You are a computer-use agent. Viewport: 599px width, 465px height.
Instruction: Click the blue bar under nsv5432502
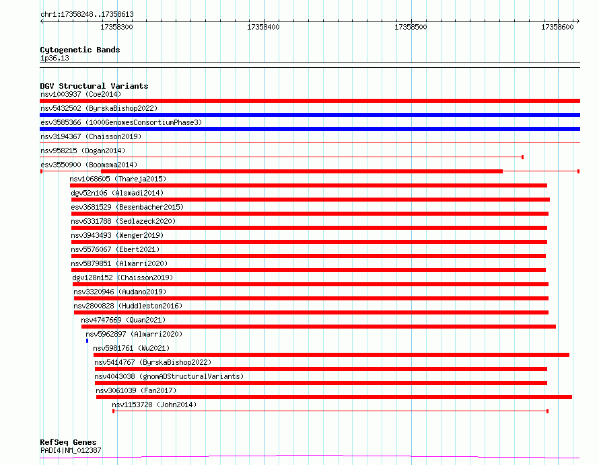click(310, 115)
